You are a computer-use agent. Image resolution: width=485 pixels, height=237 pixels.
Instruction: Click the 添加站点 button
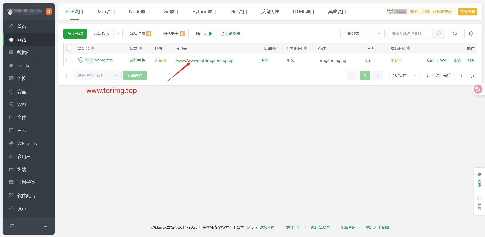coord(75,33)
